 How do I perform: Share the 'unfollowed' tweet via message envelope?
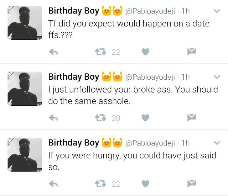click(x=192, y=117)
